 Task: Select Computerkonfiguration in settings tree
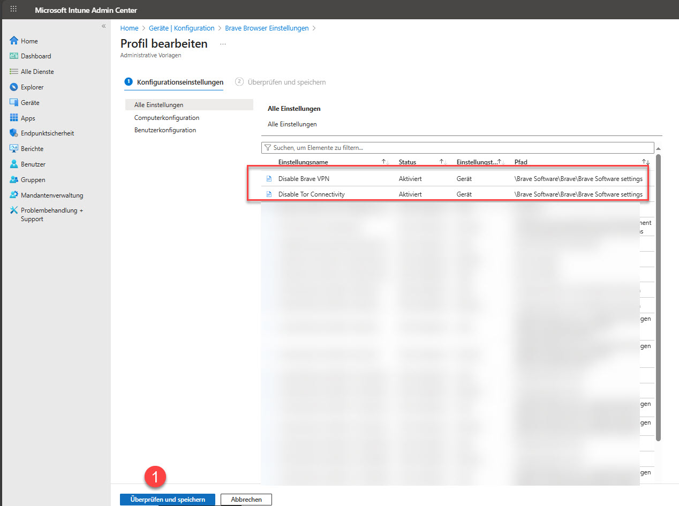click(x=167, y=118)
